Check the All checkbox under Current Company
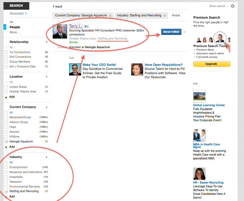This screenshot has height=201, width=244. coord(6,113)
